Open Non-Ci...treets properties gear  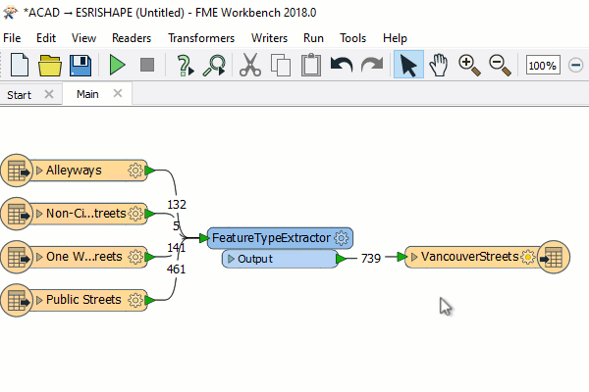tap(135, 214)
